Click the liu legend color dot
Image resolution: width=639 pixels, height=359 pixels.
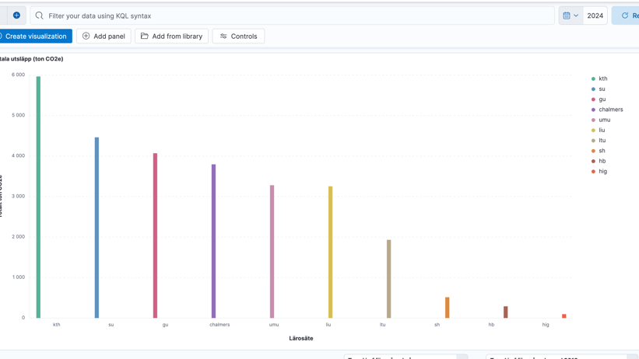593,131
